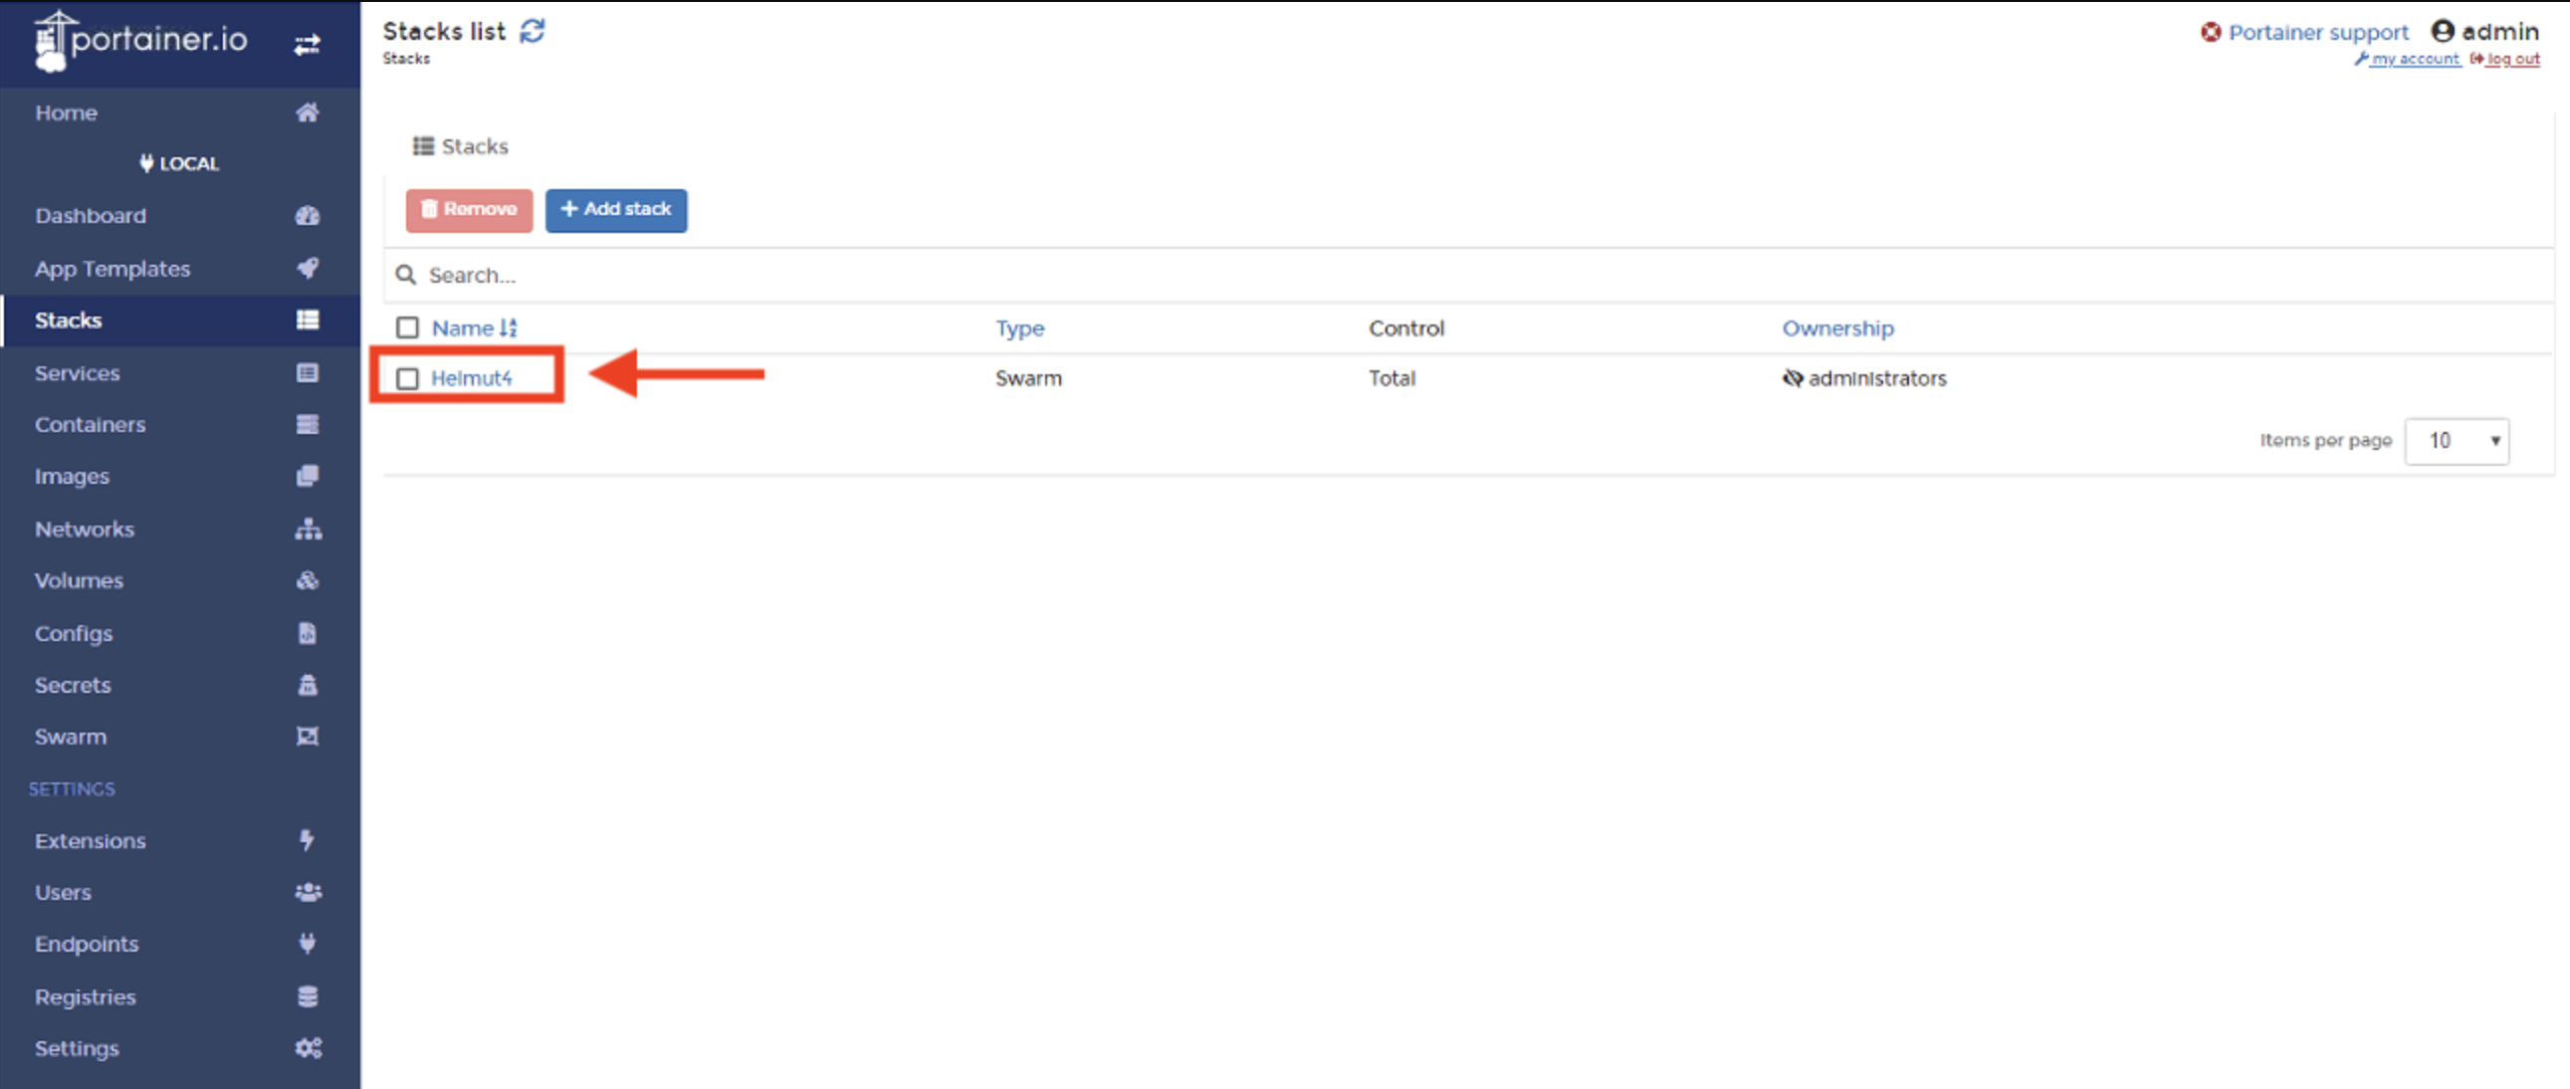Click the App Templates rocket icon
Screen dimensions: 2570x1089
click(x=308, y=268)
